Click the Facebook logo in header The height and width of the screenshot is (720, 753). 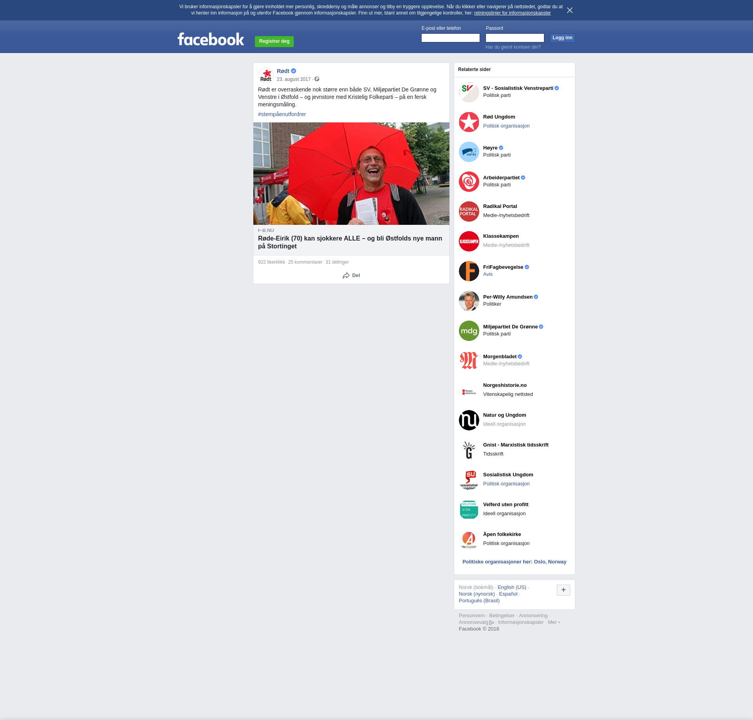tap(211, 39)
